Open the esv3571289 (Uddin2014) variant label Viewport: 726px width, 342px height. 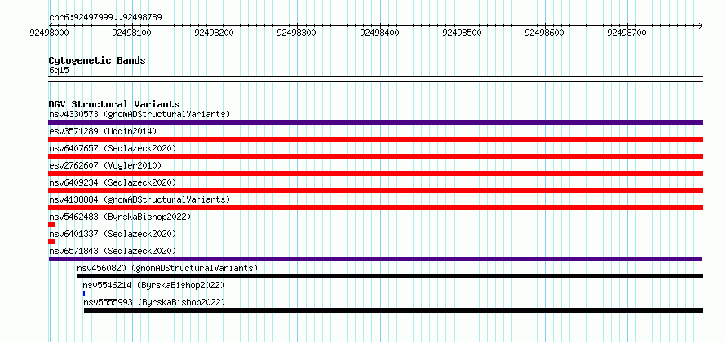point(103,131)
